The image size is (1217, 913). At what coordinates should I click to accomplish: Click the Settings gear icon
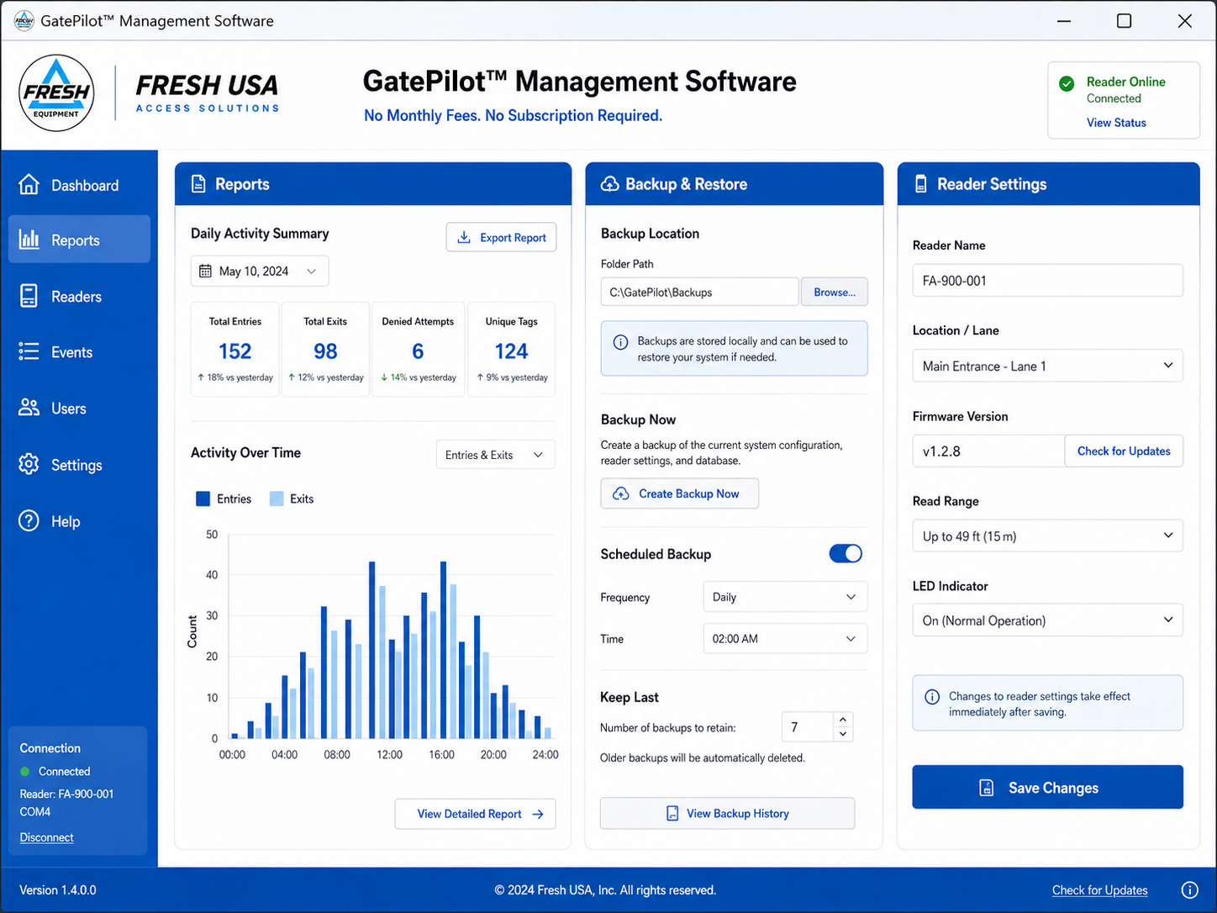coord(29,464)
